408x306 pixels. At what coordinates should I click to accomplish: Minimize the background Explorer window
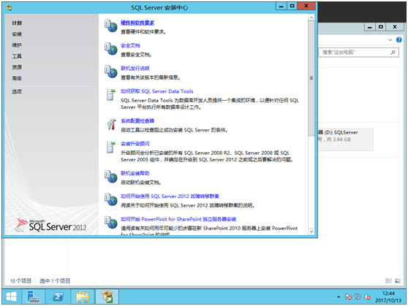tap(370, 27)
